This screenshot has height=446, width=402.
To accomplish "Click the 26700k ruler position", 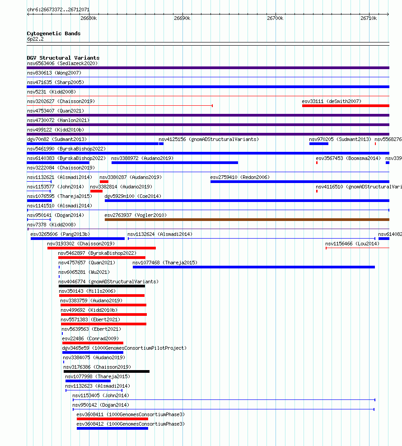I will tap(275, 18).
